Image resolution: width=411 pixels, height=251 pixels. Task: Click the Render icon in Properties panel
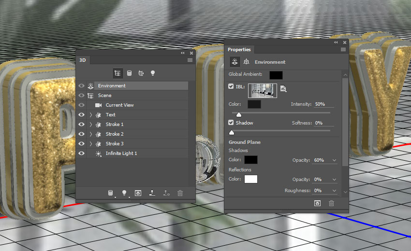point(317,203)
